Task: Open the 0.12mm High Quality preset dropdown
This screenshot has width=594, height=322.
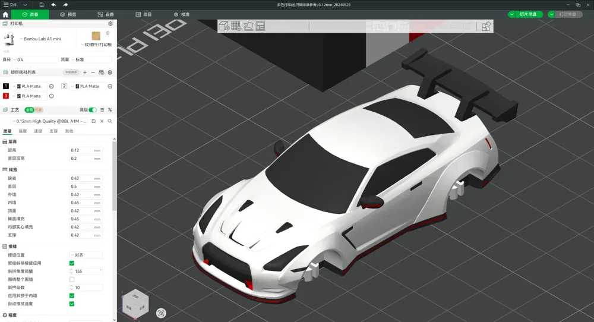Action: (x=50, y=121)
